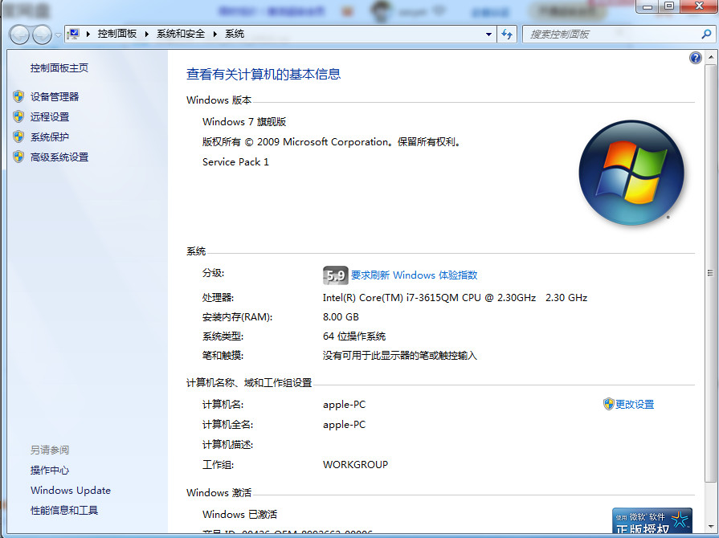Select the 控制面板 breadcrumb

[117, 34]
